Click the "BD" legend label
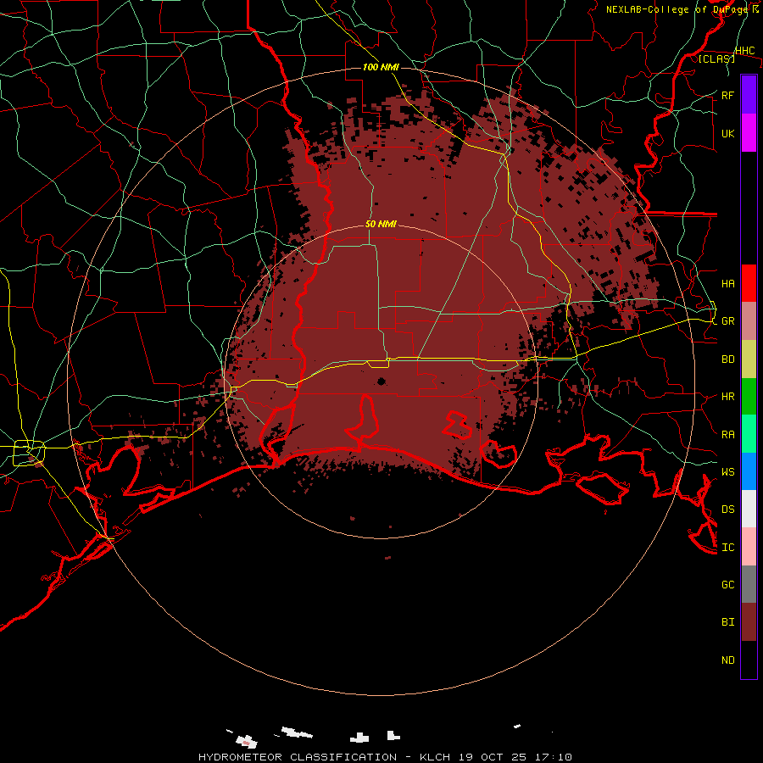Image resolution: width=763 pixels, height=763 pixels. [x=727, y=359]
